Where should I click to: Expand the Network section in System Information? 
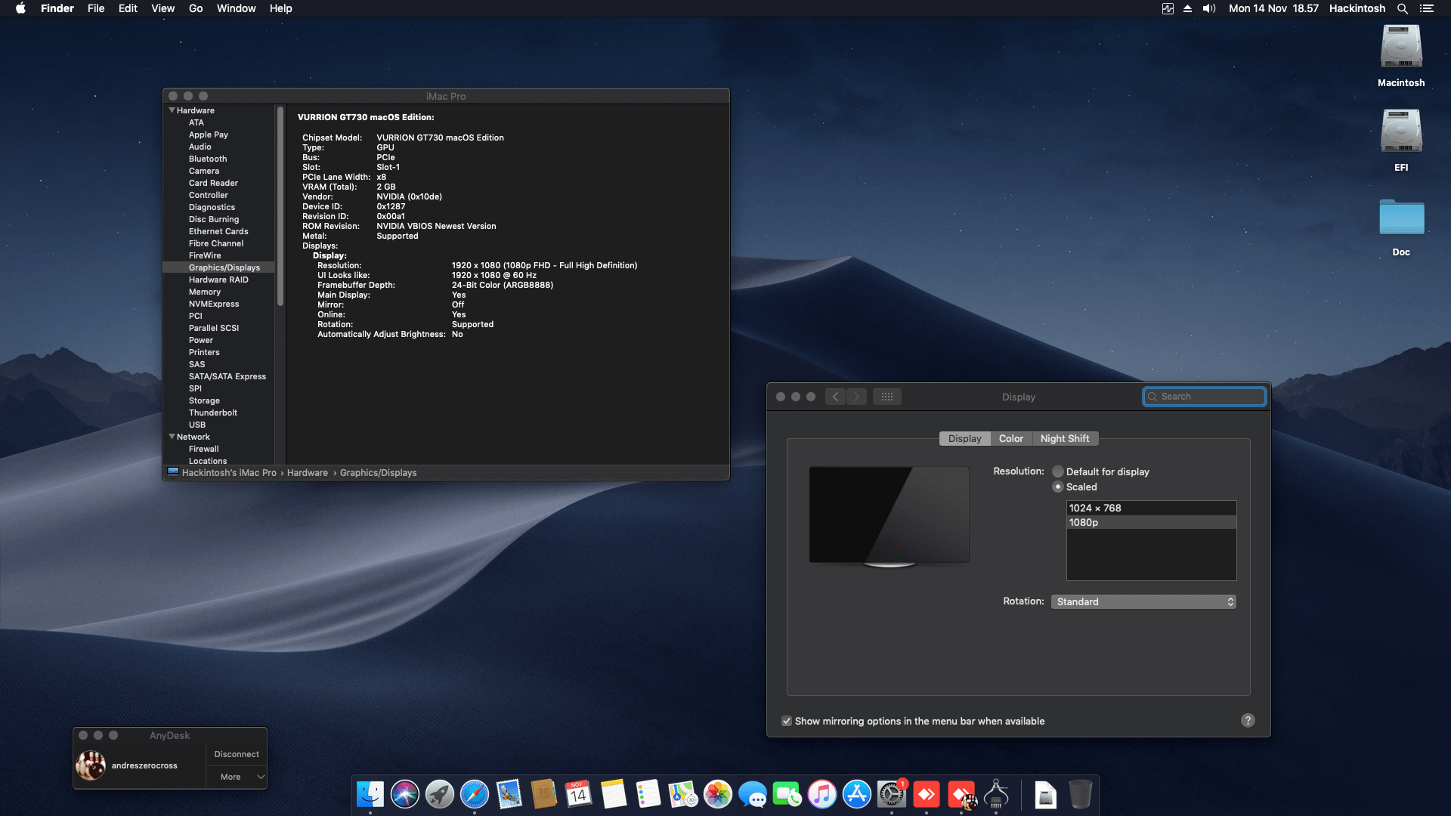172,437
